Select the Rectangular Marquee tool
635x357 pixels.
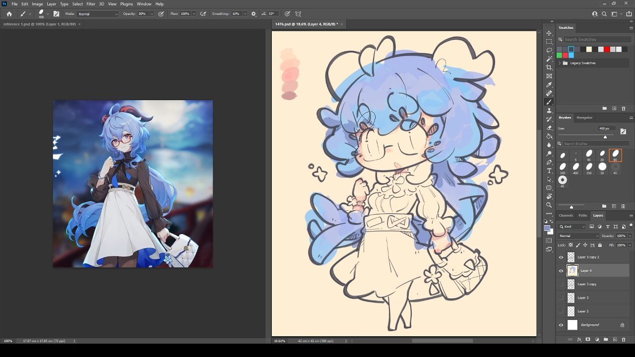[x=549, y=42]
